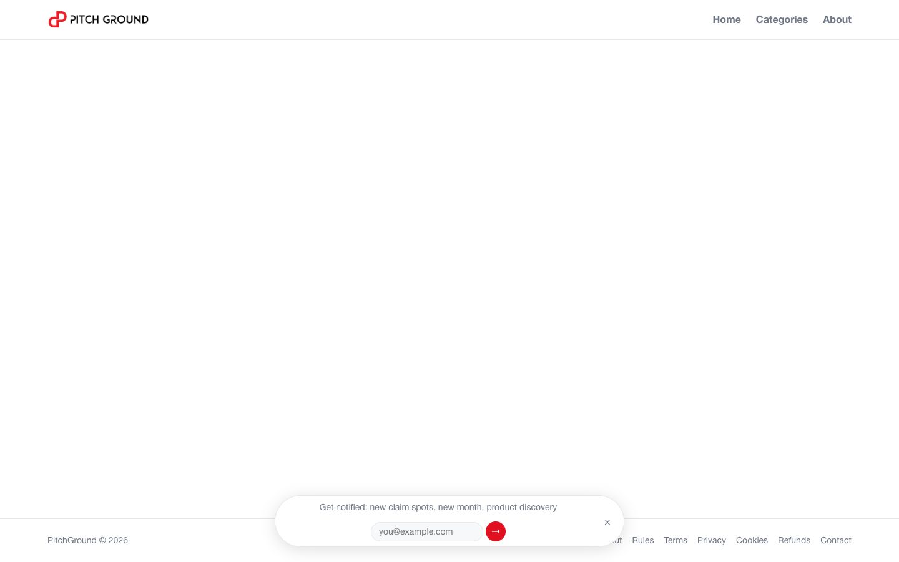Open the About page in header

point(837,19)
